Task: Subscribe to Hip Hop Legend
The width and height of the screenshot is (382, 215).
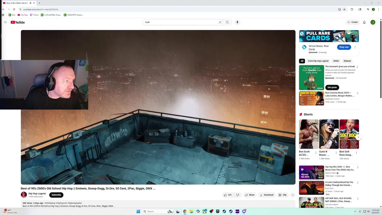Action: 56,195
